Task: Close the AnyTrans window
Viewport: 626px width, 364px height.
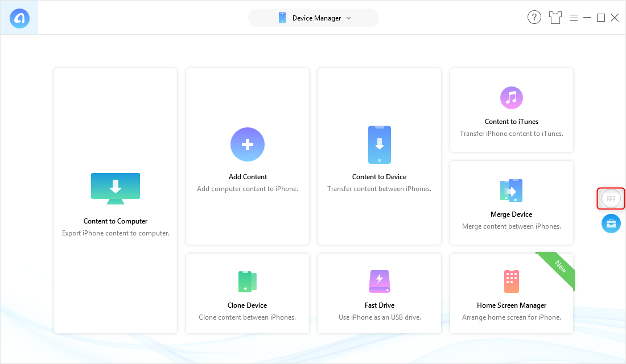Action: coord(615,18)
